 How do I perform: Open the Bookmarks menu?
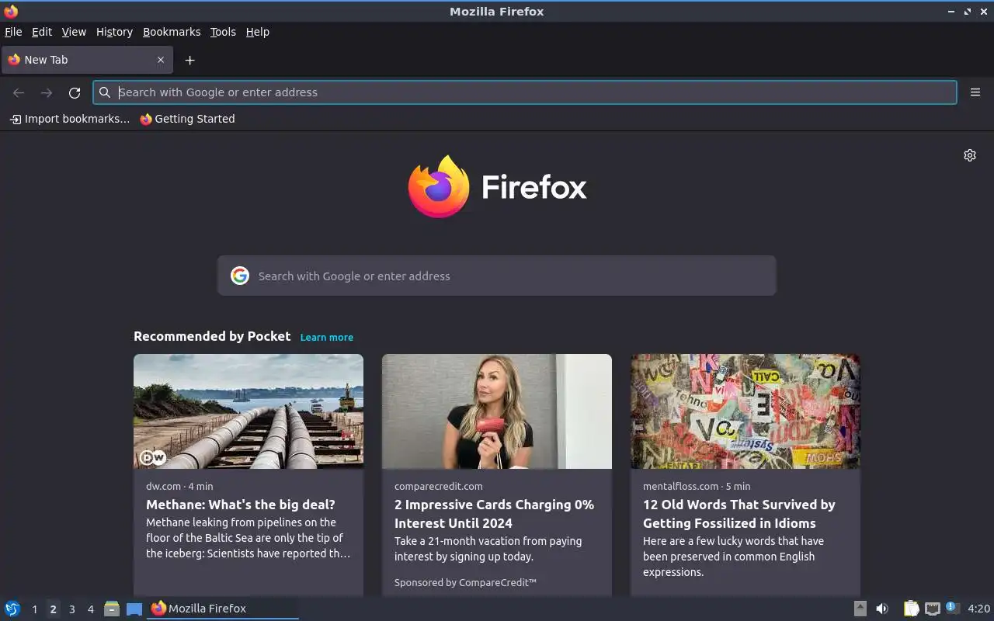[172, 32]
